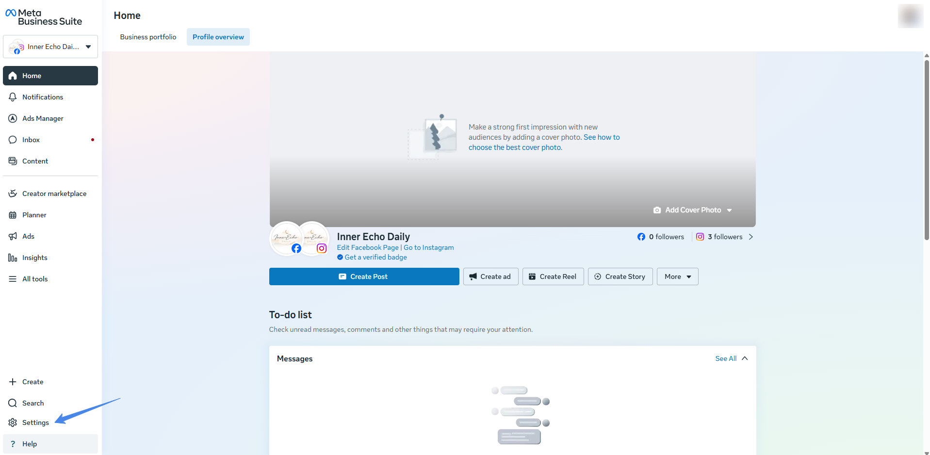The width and height of the screenshot is (930, 455).
Task: Open Add Cover Photo dropdown
Action: pyautogui.click(x=692, y=210)
